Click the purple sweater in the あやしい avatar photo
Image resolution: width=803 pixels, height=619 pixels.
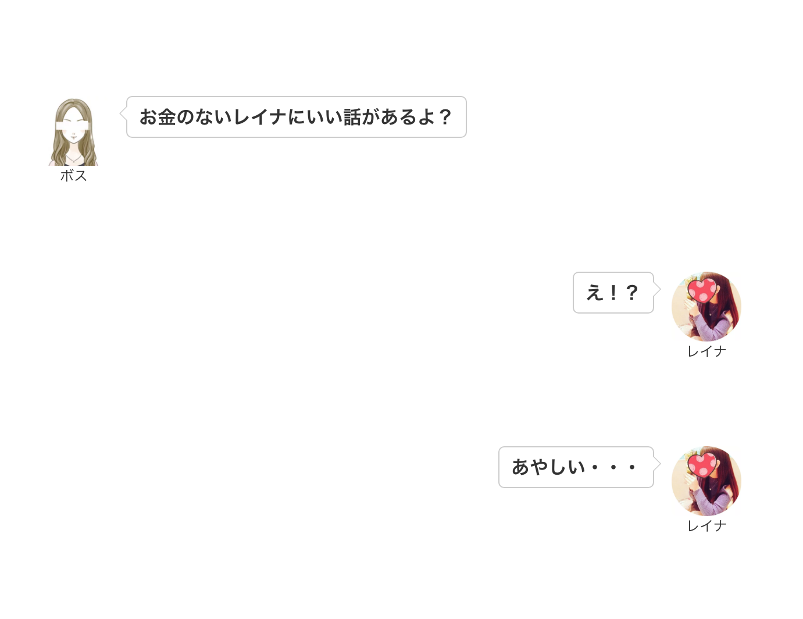pos(711,503)
